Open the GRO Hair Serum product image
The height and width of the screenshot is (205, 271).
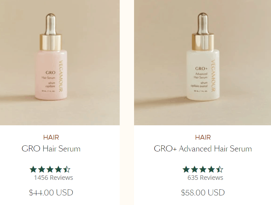[x=60, y=62]
